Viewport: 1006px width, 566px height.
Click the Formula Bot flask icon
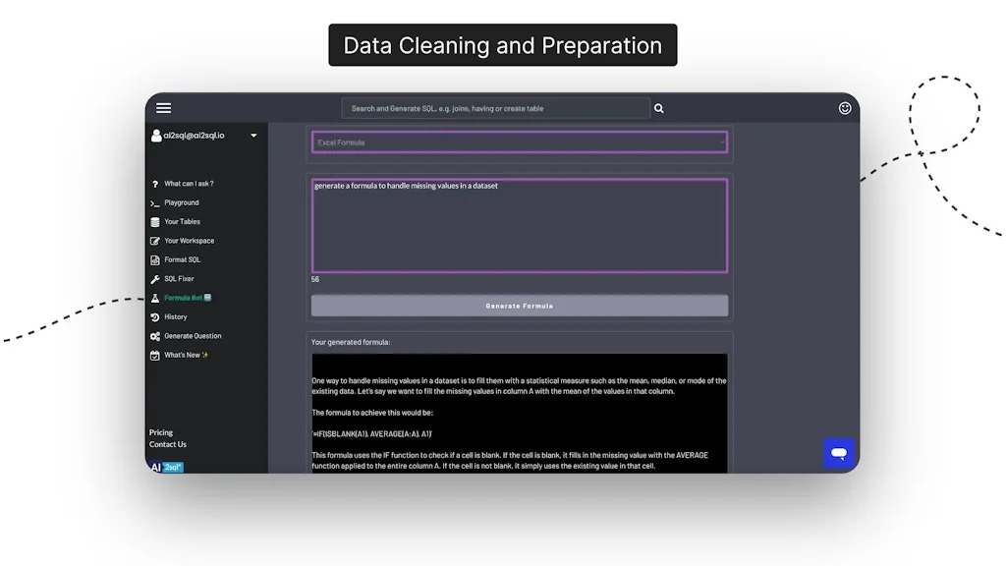coord(157,298)
